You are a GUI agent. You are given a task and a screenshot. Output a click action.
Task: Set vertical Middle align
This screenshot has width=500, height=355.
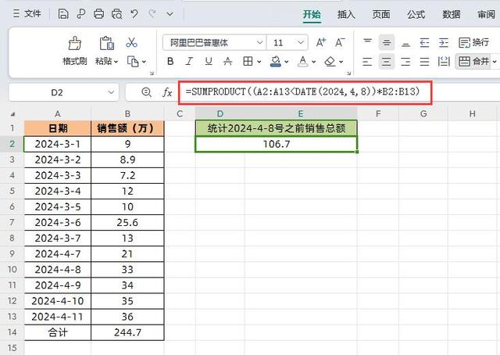387,42
